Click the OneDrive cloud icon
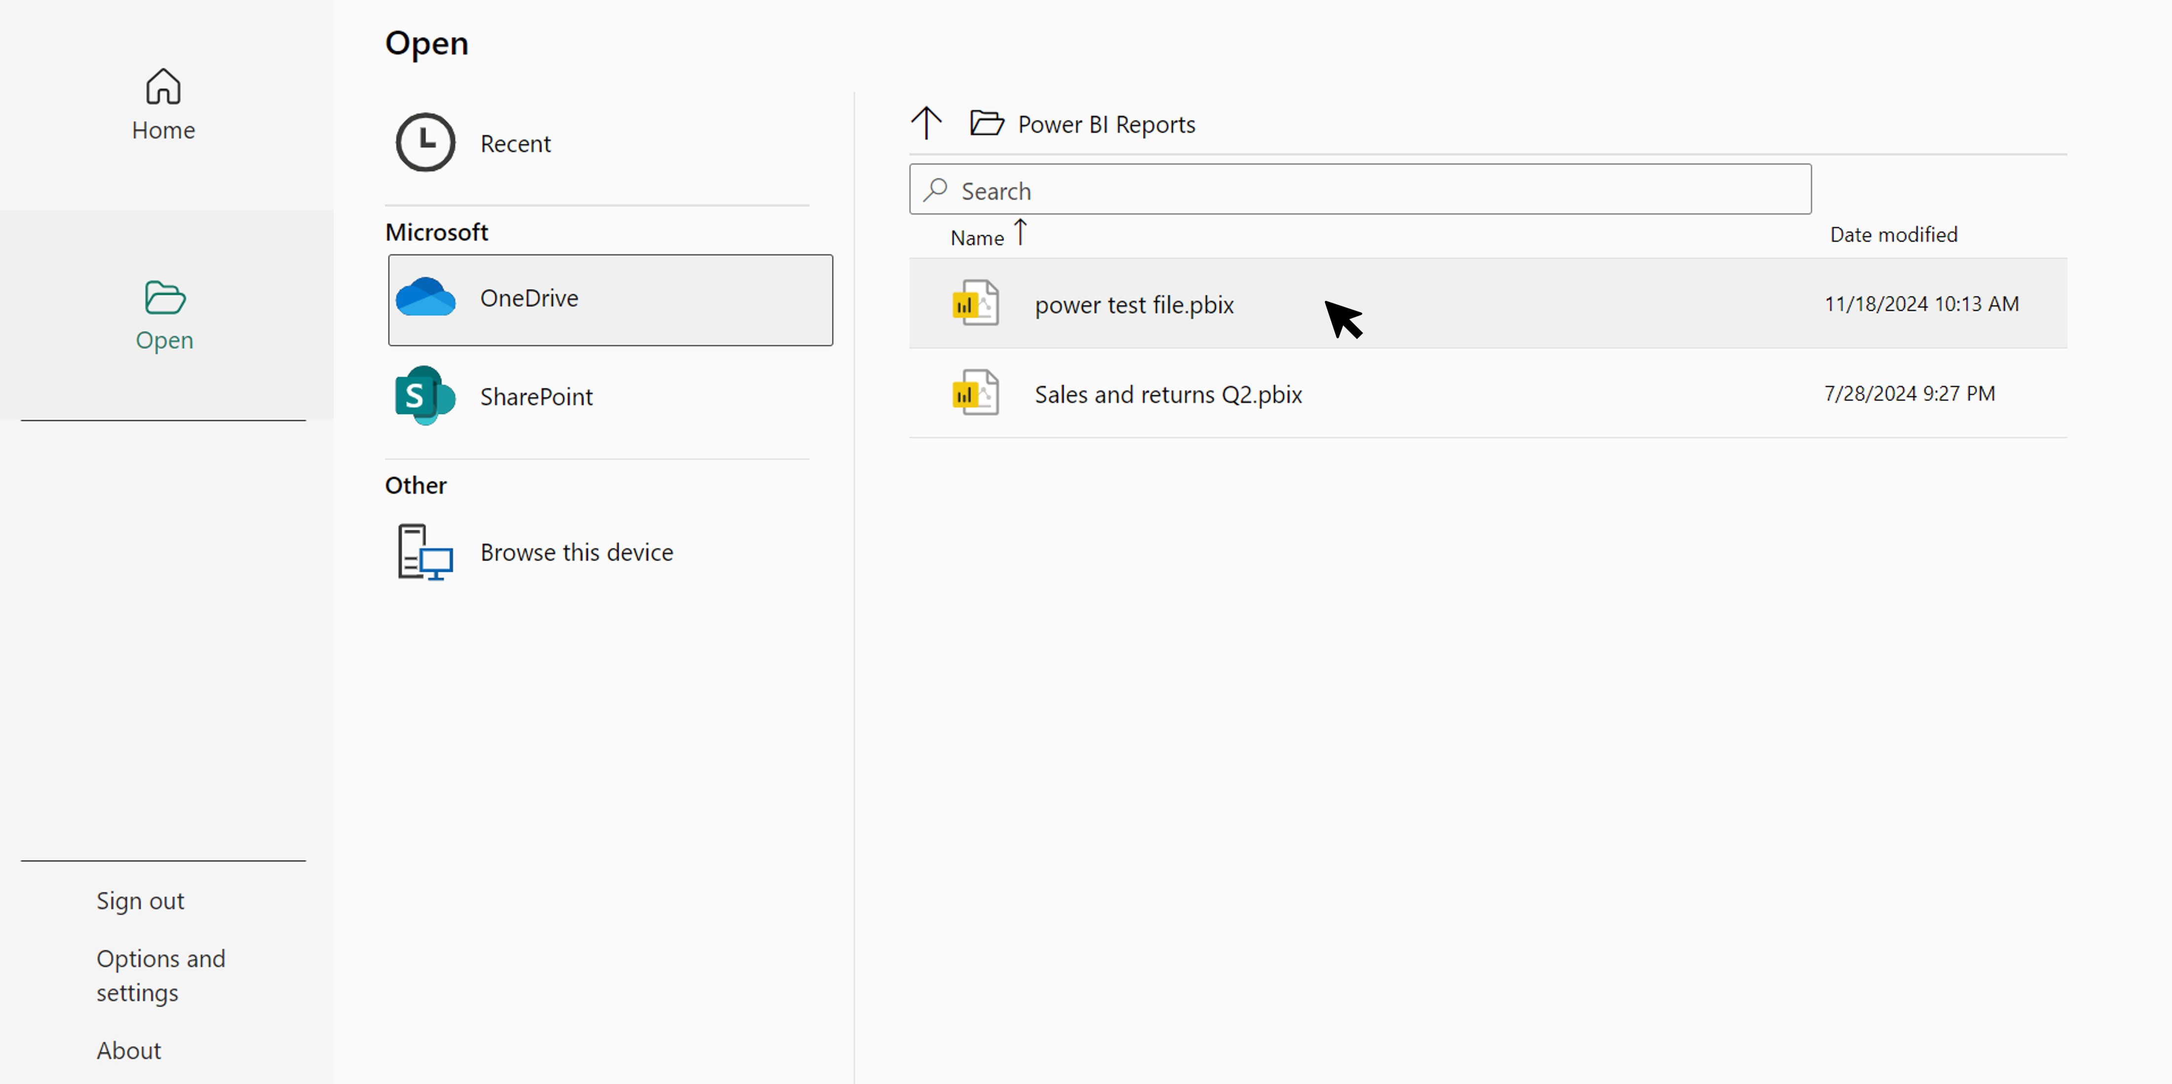The height and width of the screenshot is (1084, 2172). pyautogui.click(x=425, y=298)
